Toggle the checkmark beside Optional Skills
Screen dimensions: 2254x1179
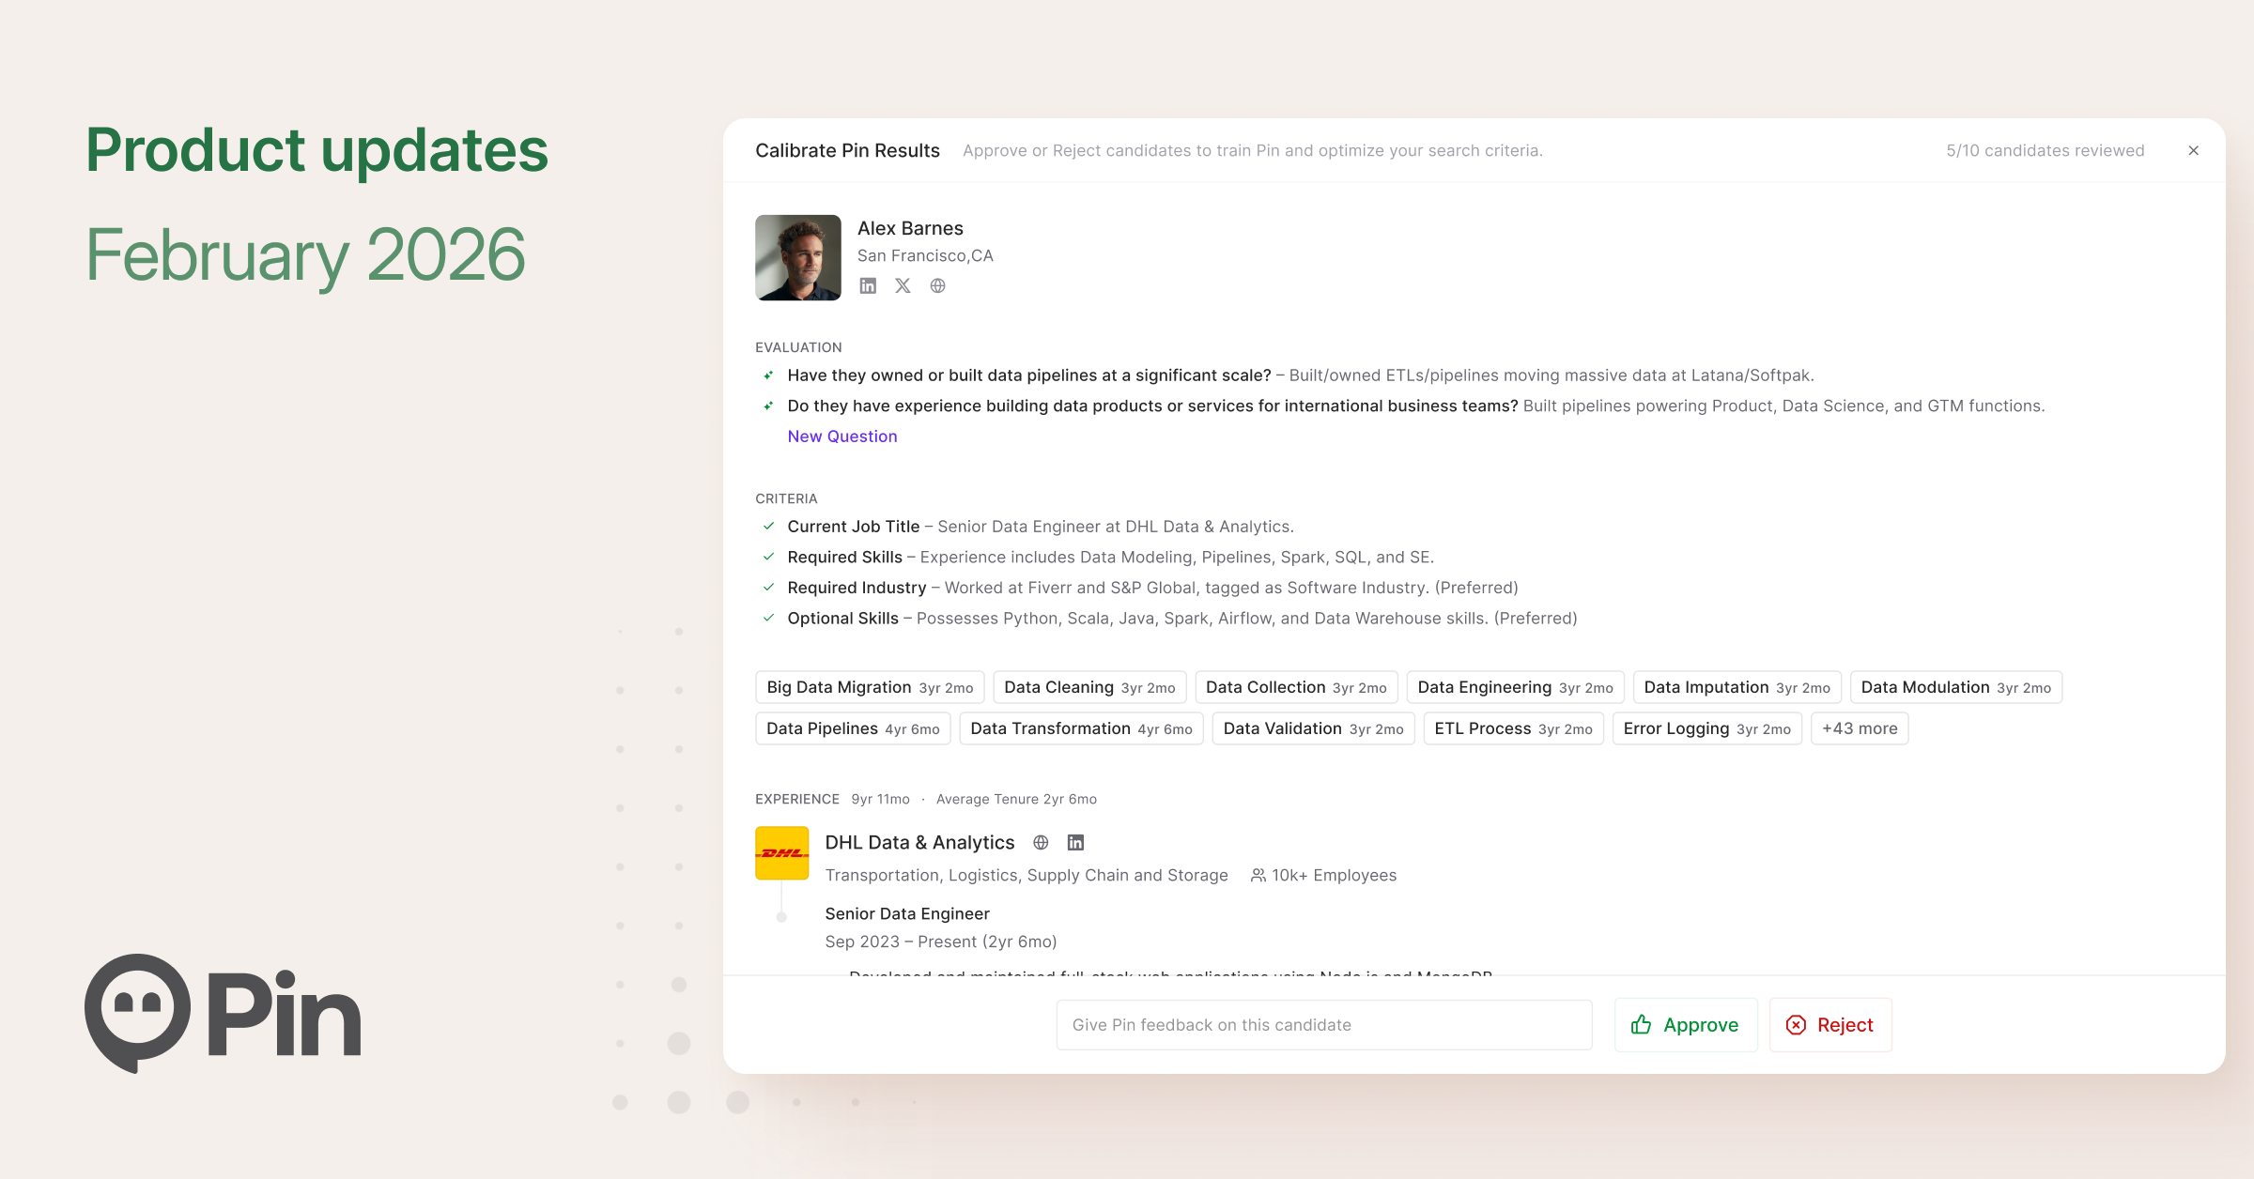[769, 618]
